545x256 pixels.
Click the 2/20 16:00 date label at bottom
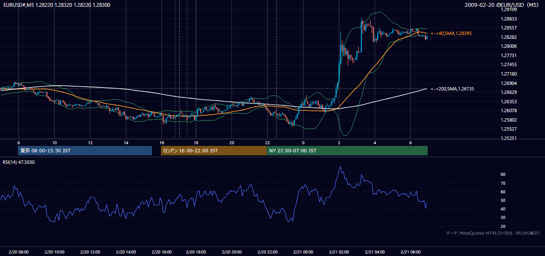tap(162, 252)
